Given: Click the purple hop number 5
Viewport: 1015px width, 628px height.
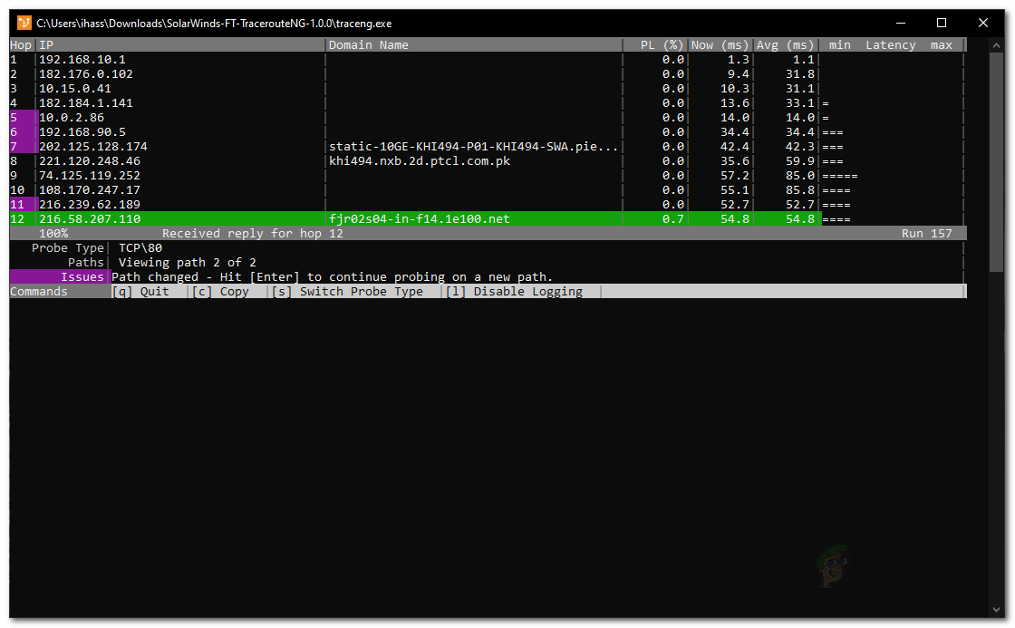Looking at the screenshot, I should 14,117.
